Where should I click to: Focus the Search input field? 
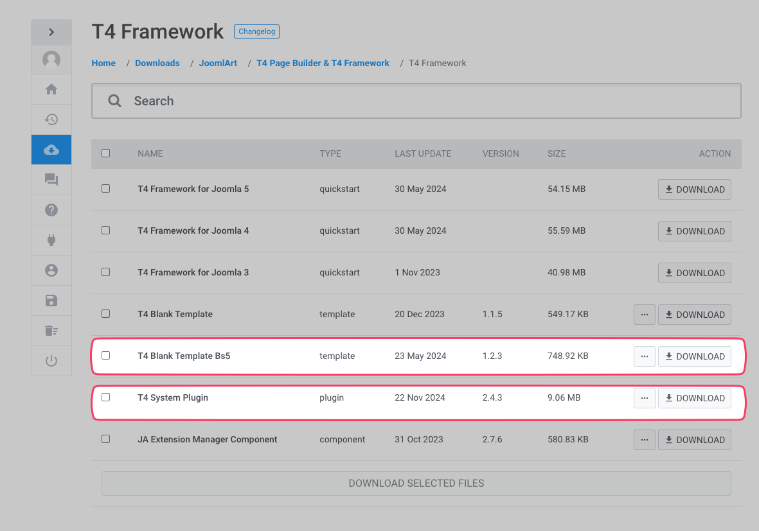[x=424, y=101]
